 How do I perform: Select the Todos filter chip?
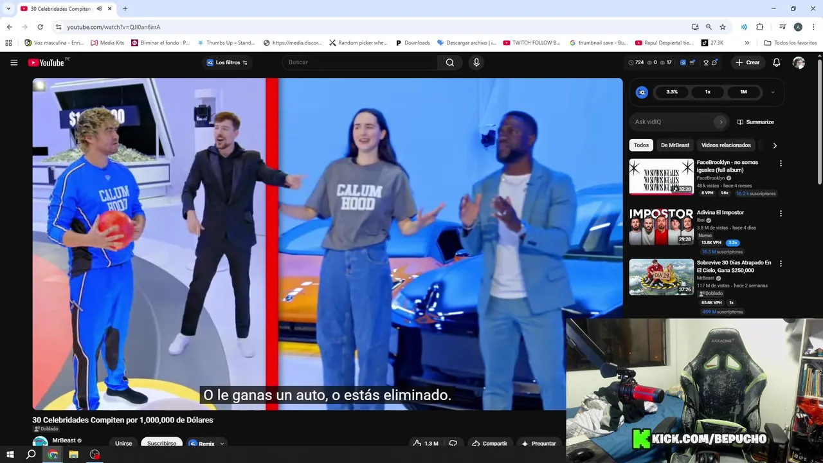pyautogui.click(x=641, y=145)
